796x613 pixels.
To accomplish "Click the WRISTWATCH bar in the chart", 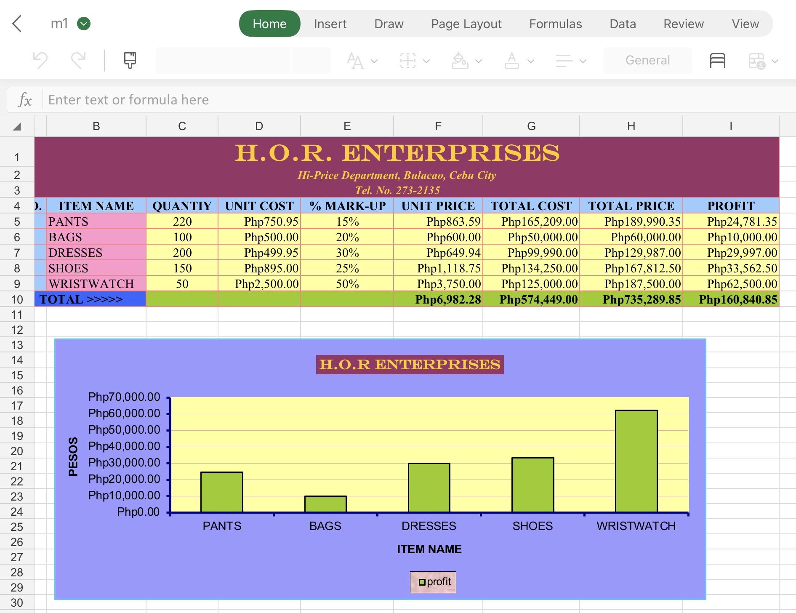I will coord(636,461).
